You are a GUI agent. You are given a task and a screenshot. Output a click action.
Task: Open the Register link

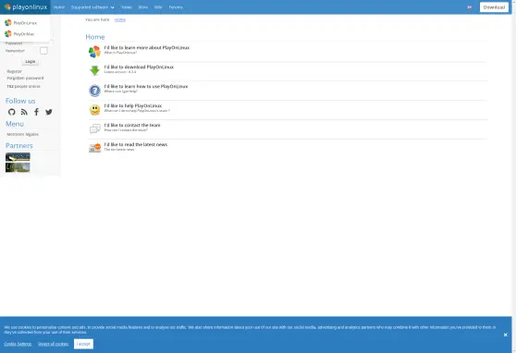pyautogui.click(x=15, y=71)
